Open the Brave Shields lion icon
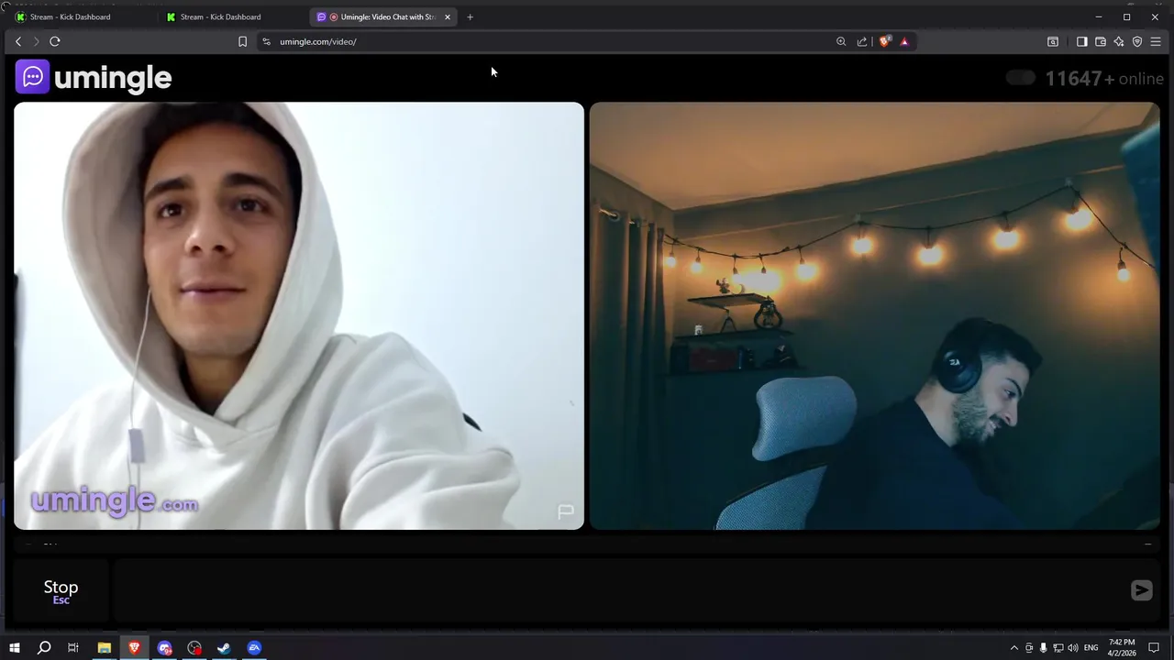The width and height of the screenshot is (1174, 660). [885, 41]
